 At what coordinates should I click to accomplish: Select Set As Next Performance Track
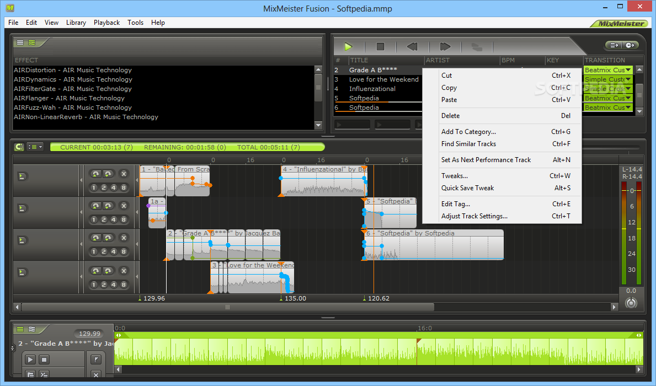502,160
